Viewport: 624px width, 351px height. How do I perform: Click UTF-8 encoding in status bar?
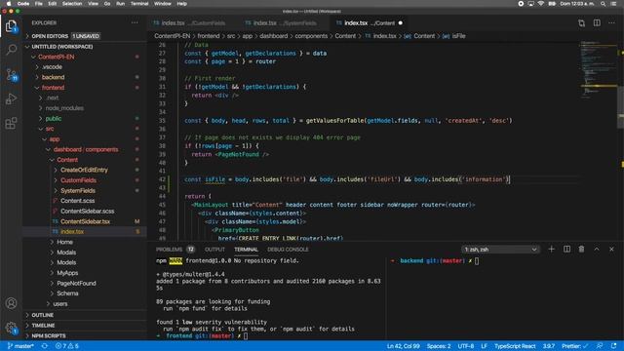tap(466, 346)
